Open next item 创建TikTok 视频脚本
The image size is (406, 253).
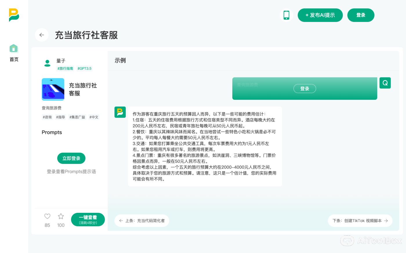(x=360, y=221)
